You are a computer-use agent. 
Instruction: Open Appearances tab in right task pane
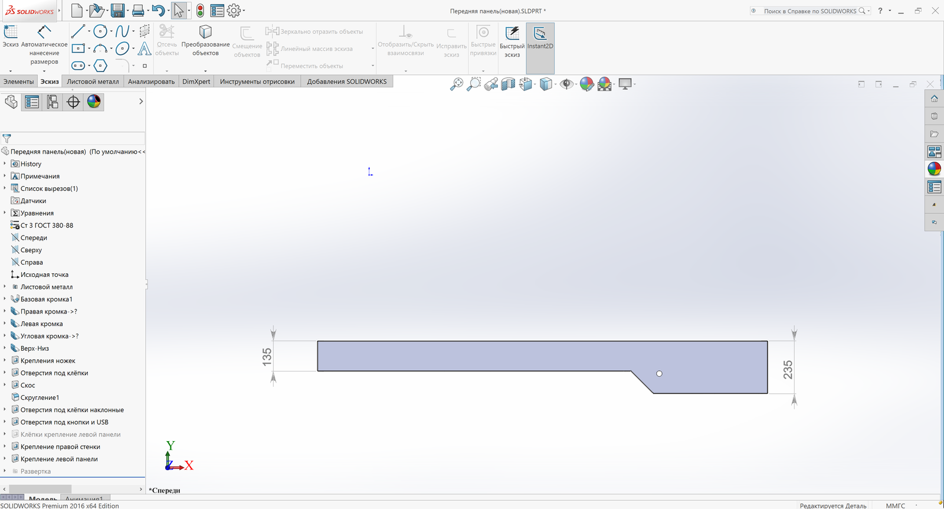[x=934, y=169]
